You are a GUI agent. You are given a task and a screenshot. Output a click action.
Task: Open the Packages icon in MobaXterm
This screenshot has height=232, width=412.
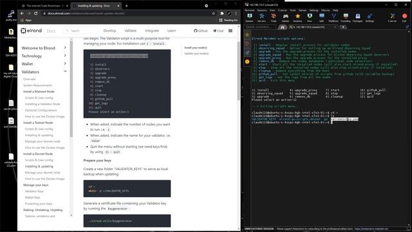point(358,17)
